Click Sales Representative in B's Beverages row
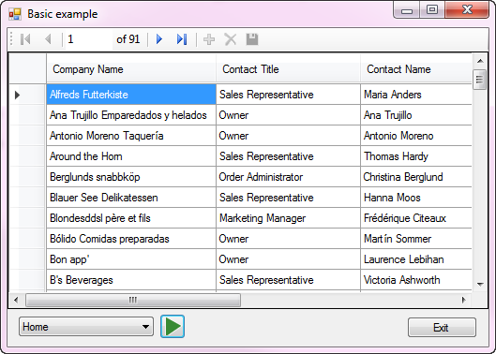The width and height of the screenshot is (496, 354). (x=288, y=280)
